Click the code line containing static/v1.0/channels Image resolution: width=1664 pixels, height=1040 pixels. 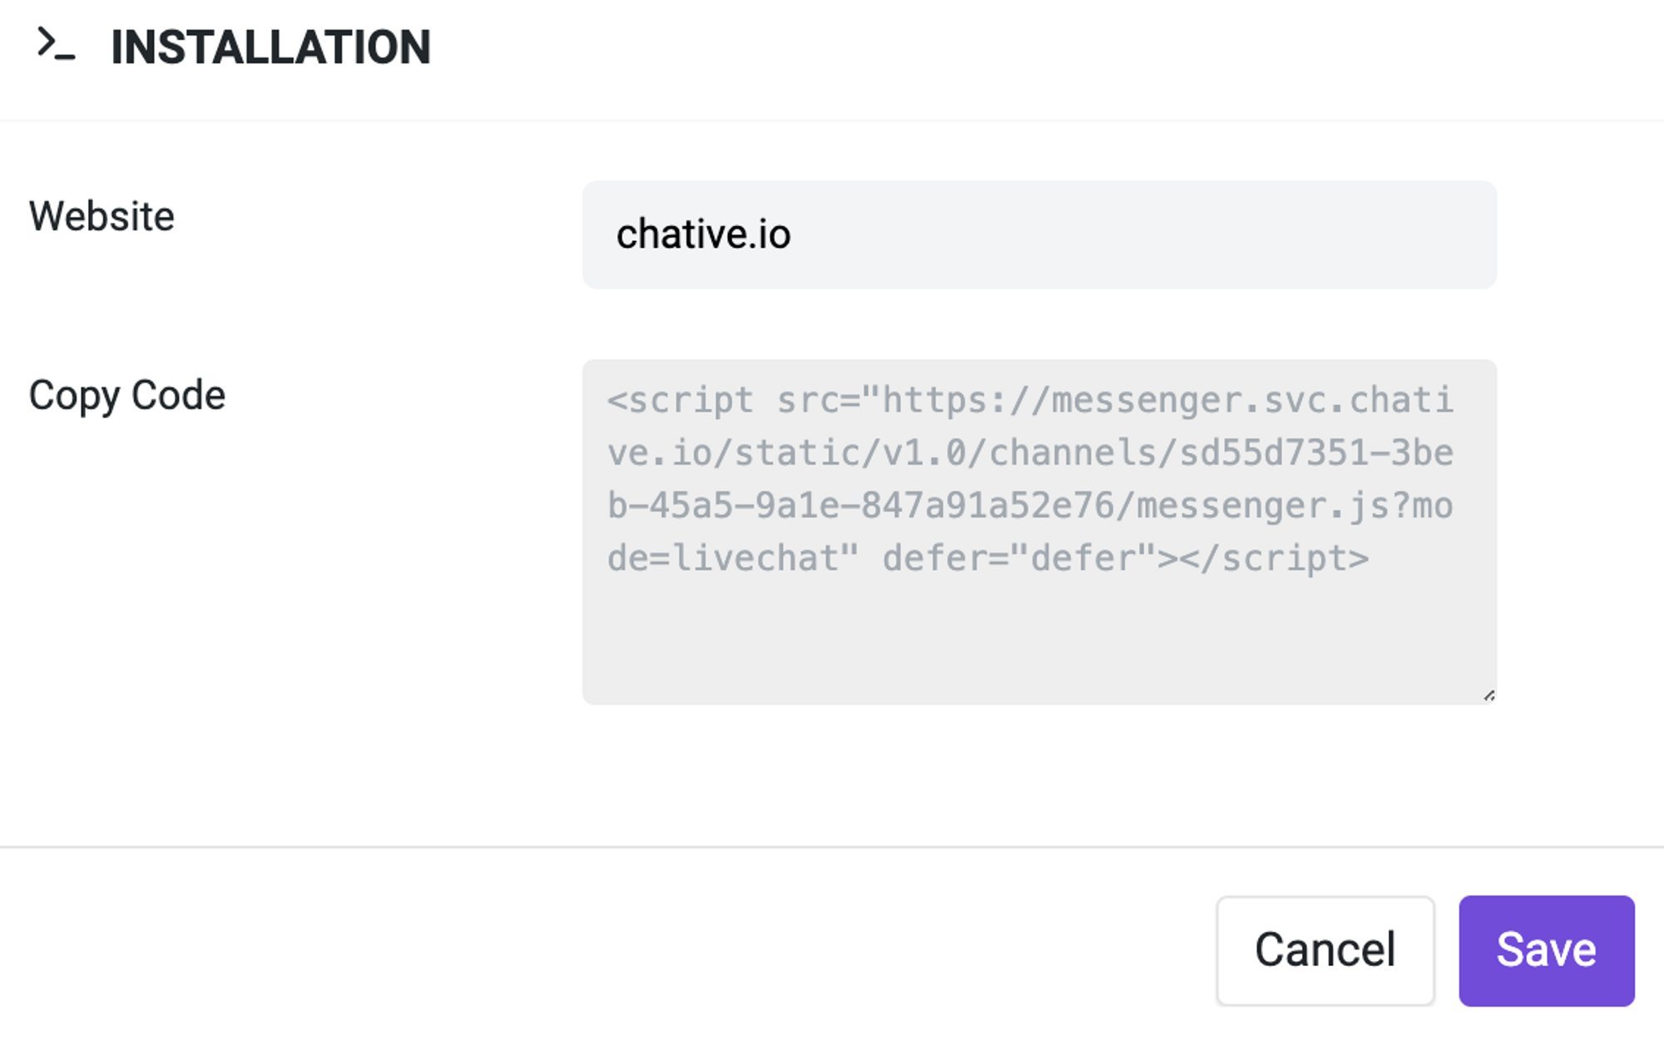[x=1030, y=453]
